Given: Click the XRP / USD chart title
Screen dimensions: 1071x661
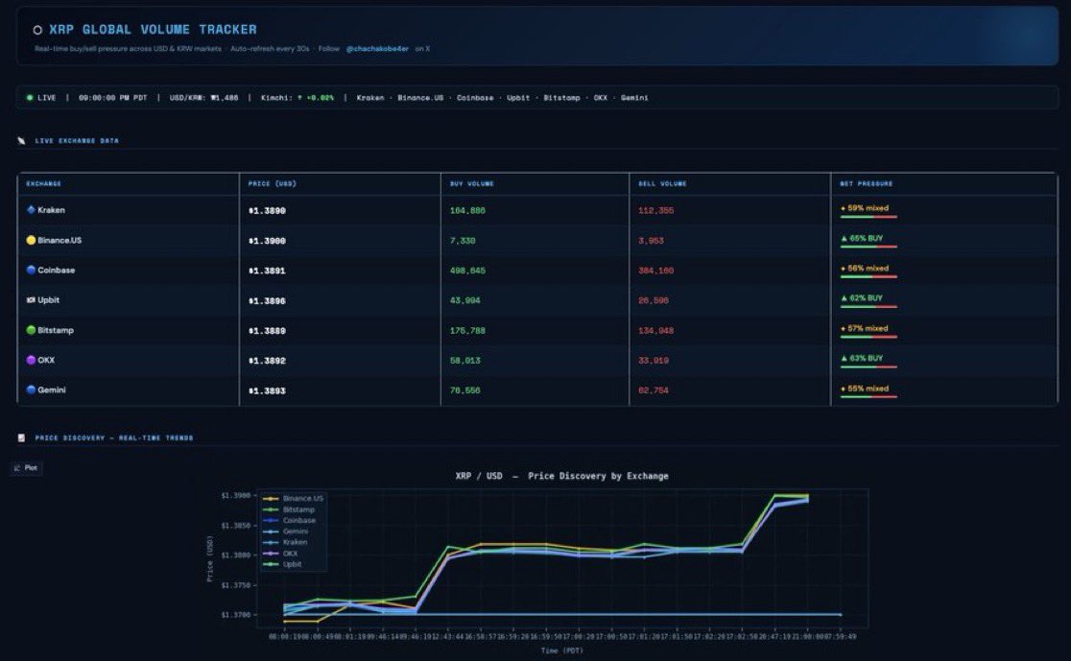Looking at the screenshot, I should pyautogui.click(x=561, y=476).
